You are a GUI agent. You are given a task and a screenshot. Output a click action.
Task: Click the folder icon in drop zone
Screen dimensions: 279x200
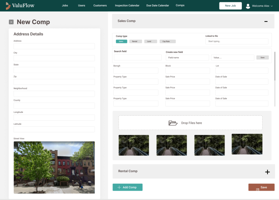173,123
